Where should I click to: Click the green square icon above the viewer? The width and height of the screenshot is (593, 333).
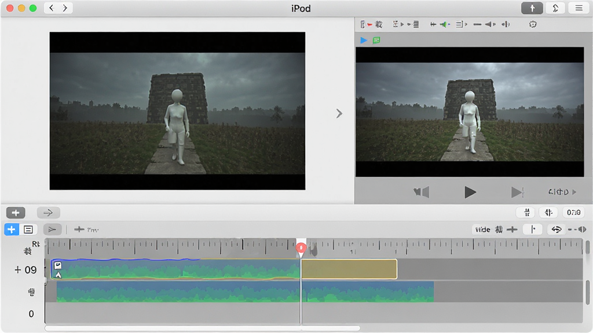click(376, 40)
